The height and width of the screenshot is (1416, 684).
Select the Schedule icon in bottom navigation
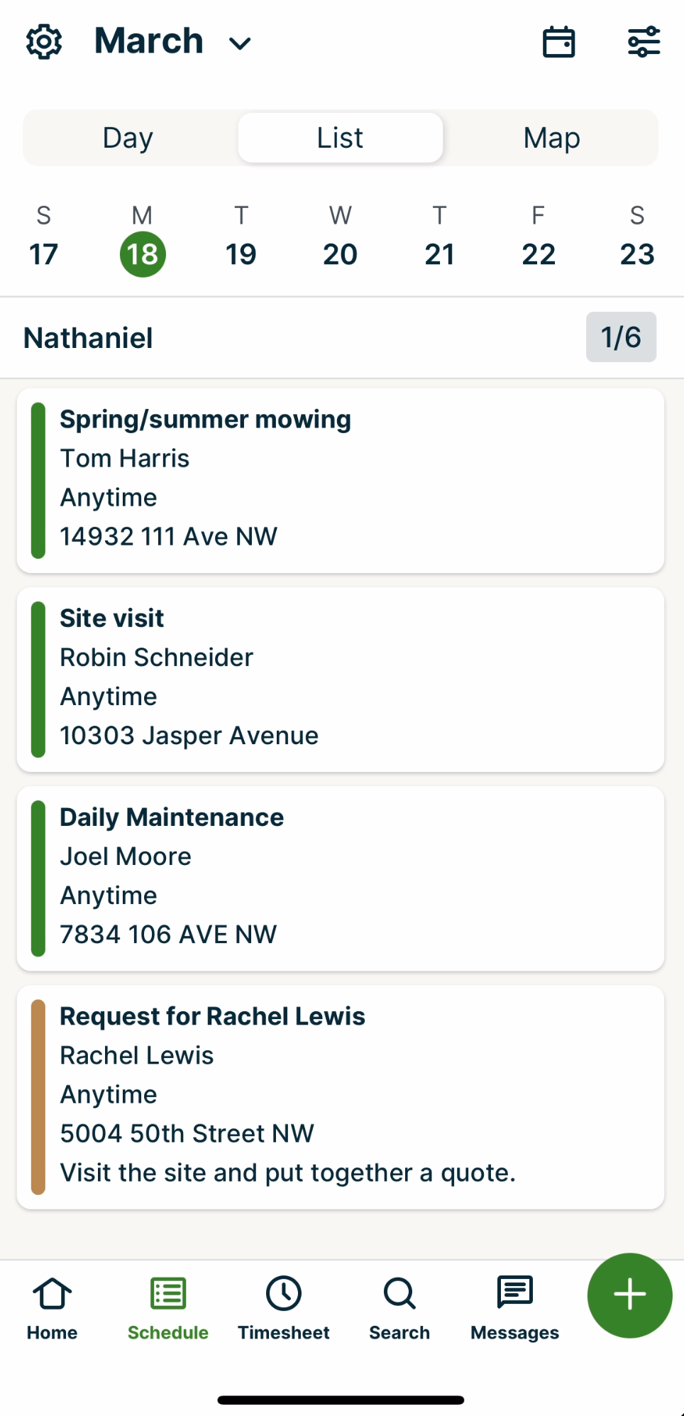[167, 1307]
